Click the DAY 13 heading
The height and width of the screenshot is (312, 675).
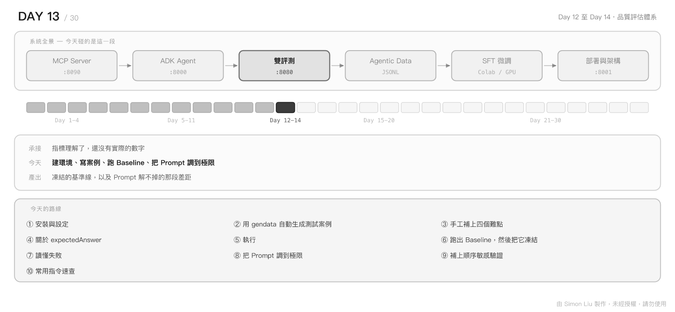(39, 16)
